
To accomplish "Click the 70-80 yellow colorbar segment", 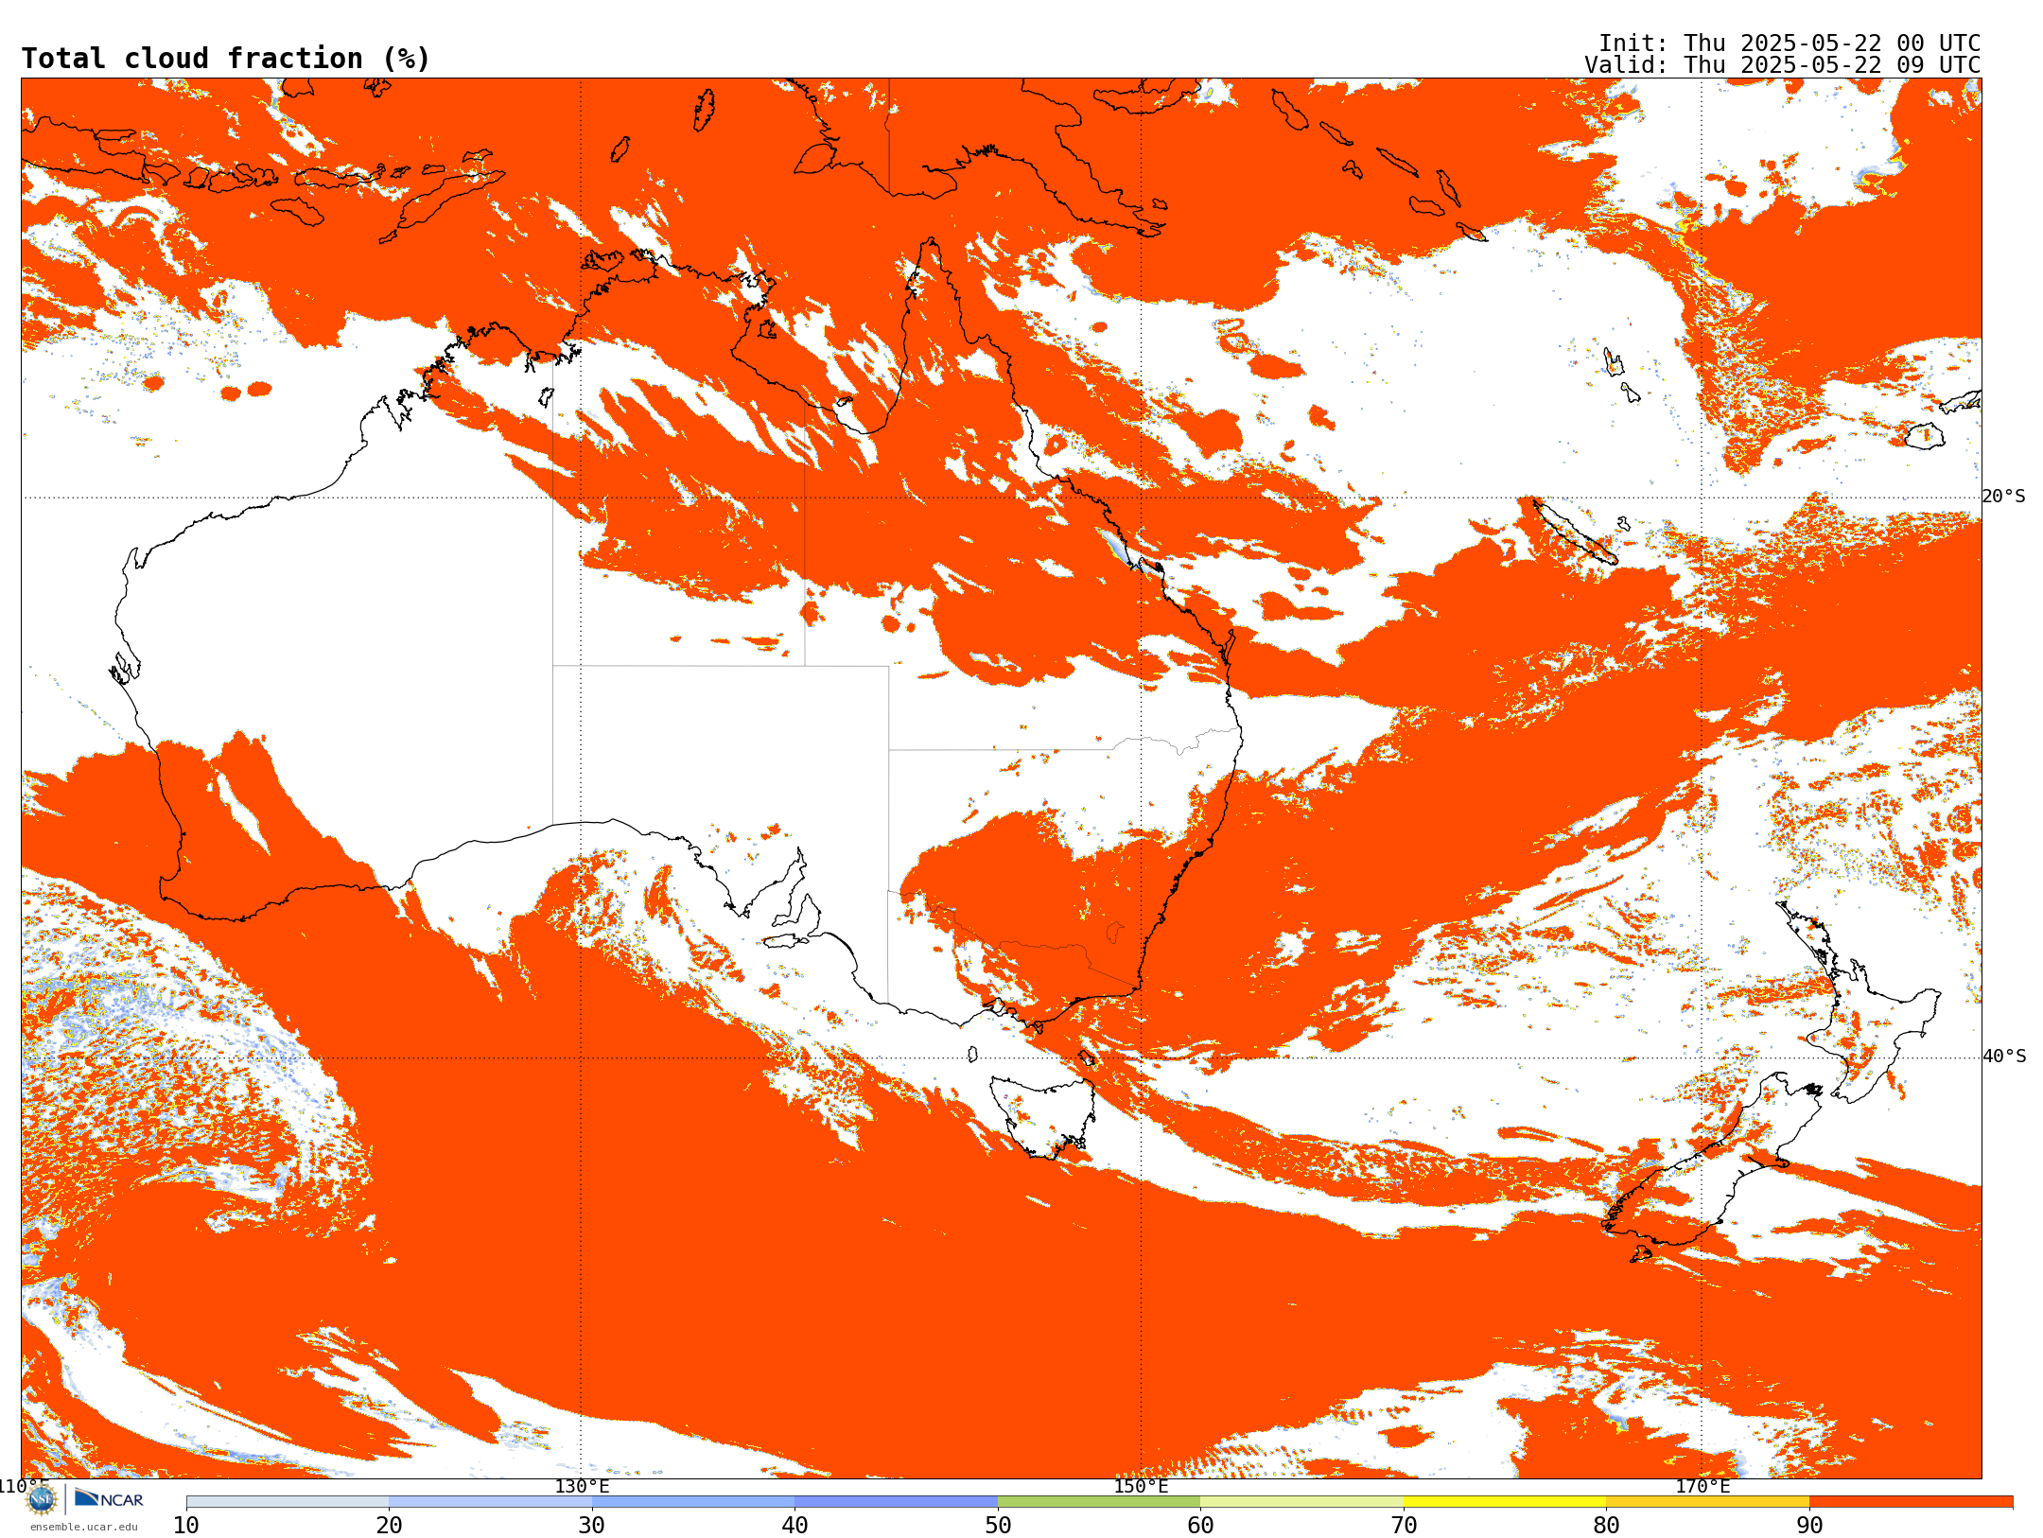I will [x=1505, y=1502].
